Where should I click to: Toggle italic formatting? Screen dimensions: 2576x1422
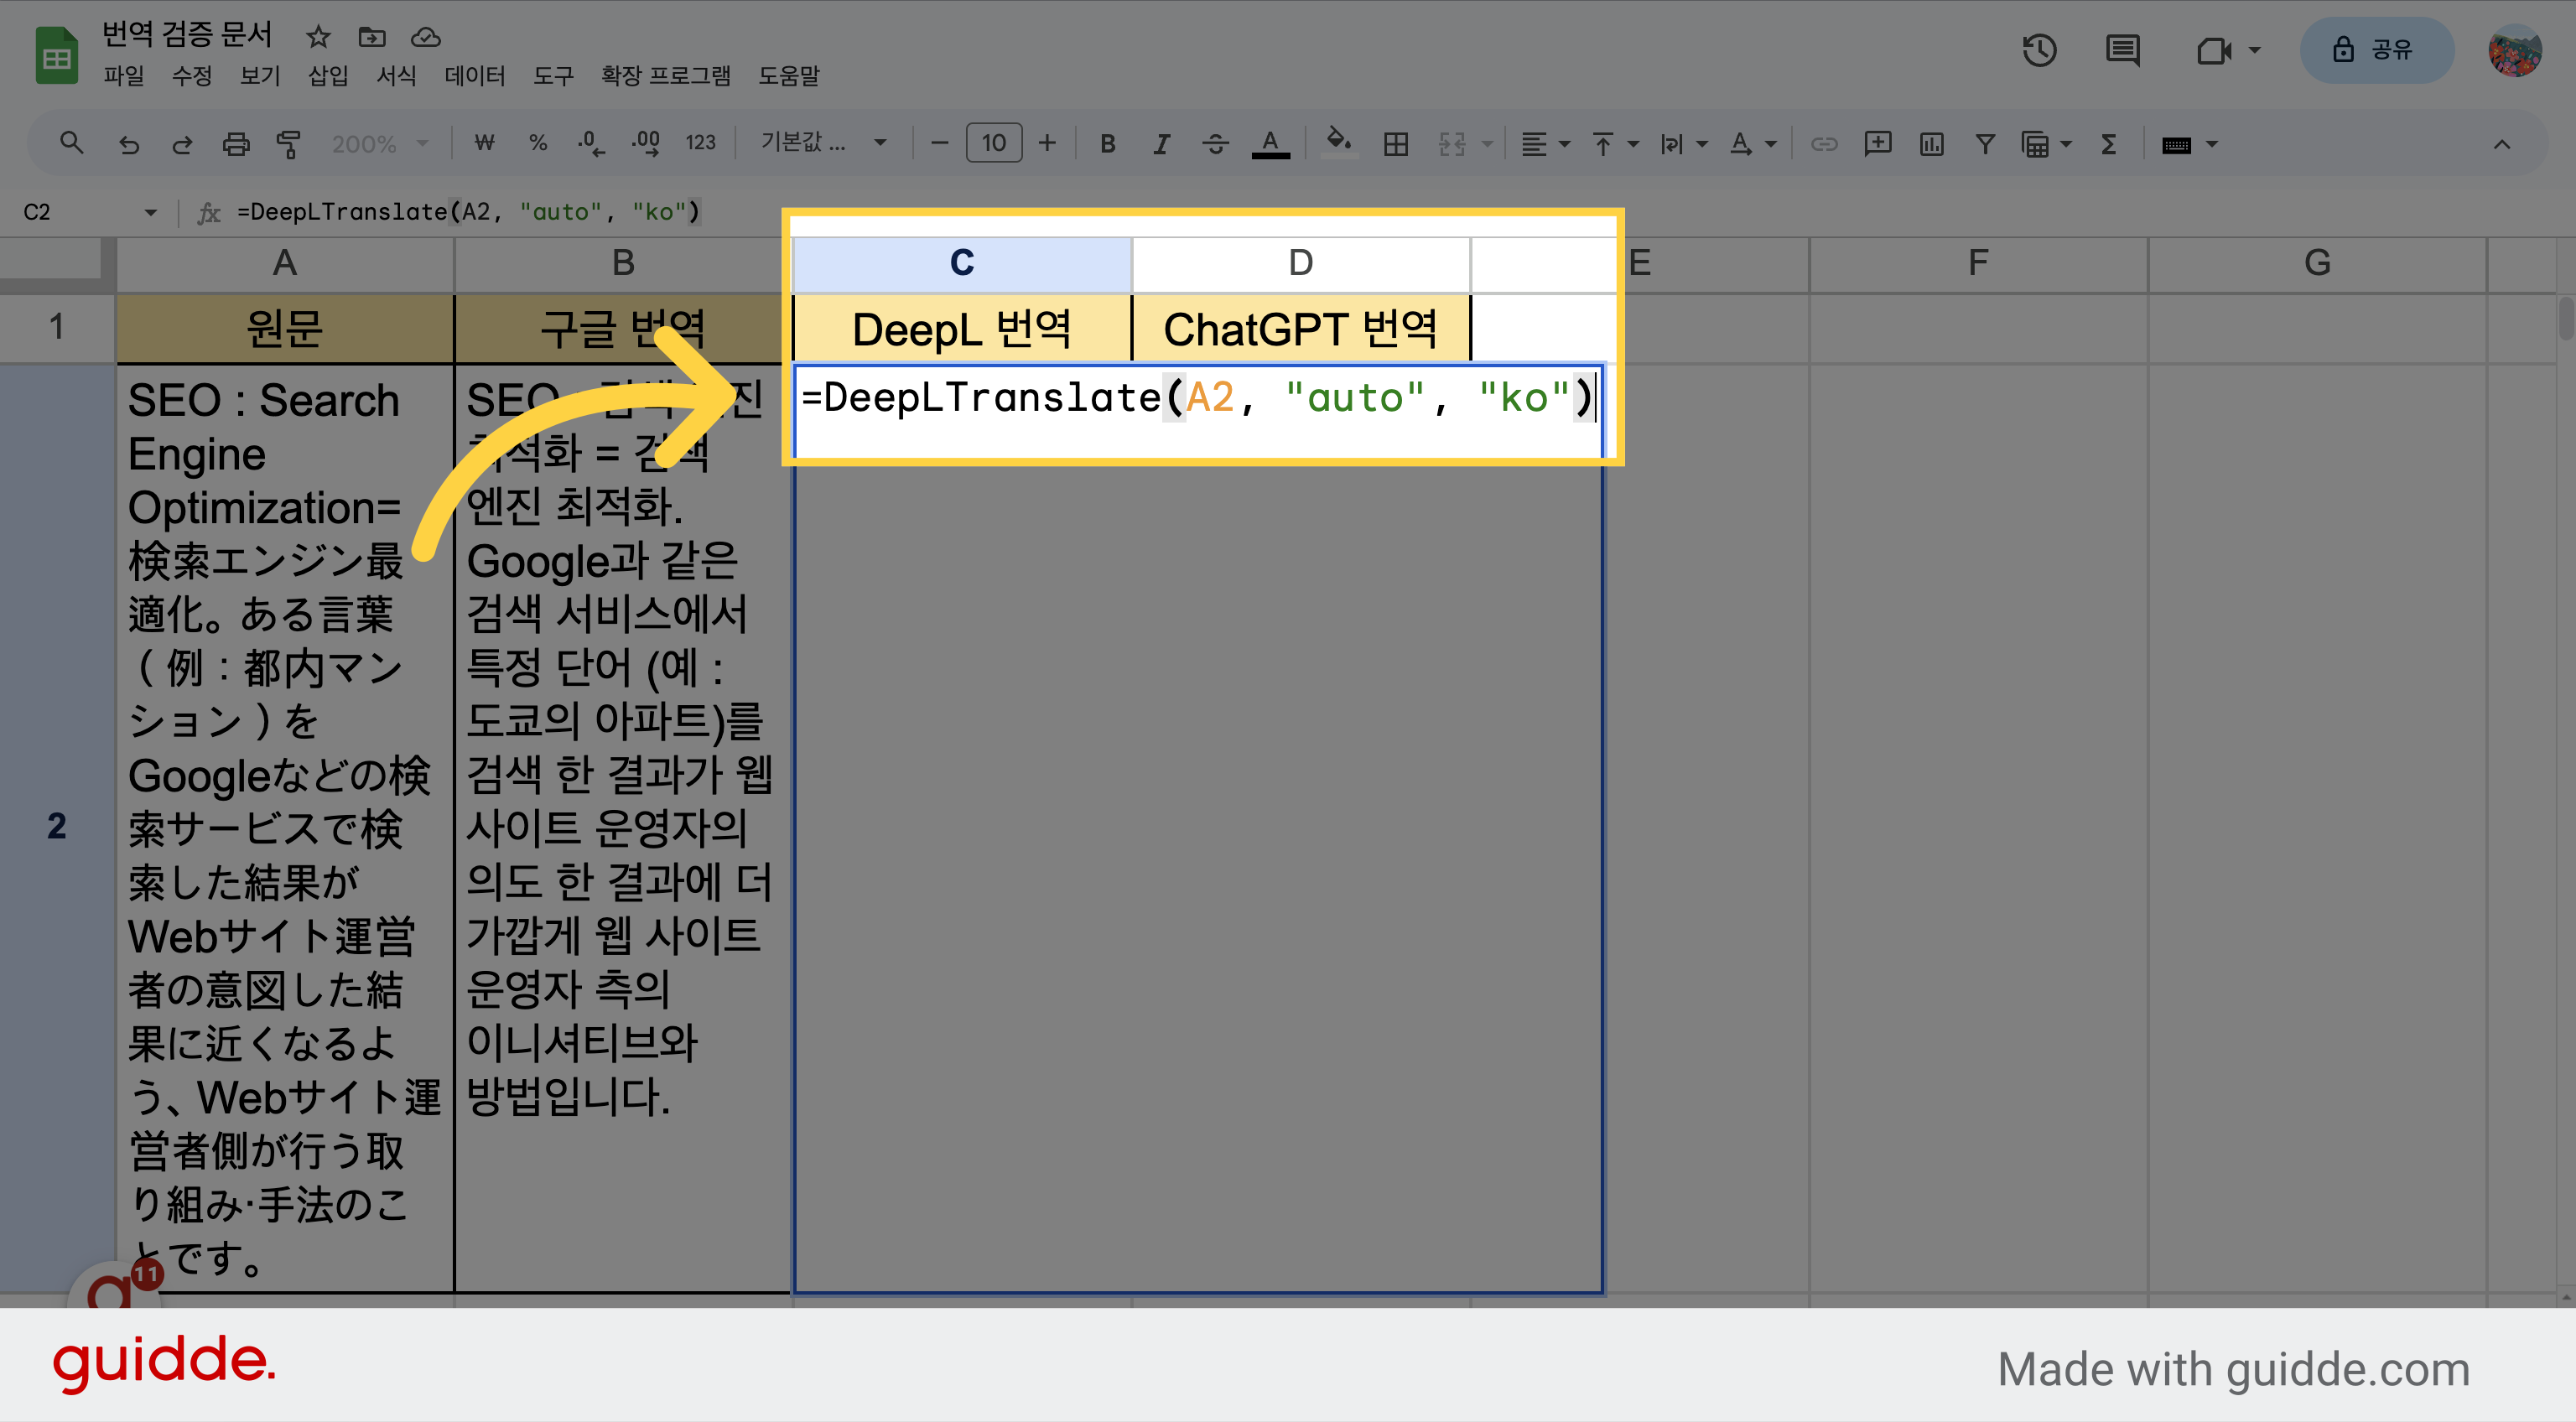coord(1161,144)
